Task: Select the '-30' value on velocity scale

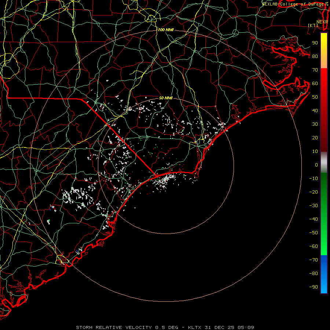Action: click(313, 206)
